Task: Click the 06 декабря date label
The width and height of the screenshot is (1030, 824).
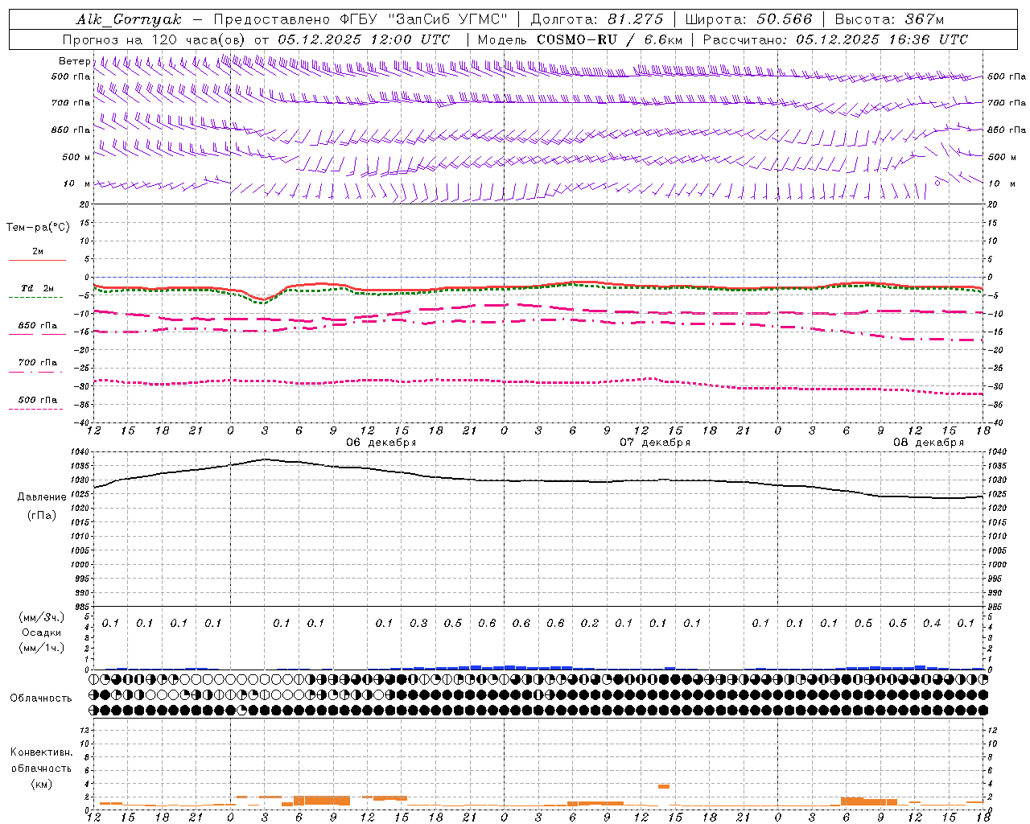Action: tap(381, 443)
